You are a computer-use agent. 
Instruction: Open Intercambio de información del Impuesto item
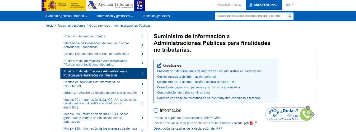tap(96, 45)
